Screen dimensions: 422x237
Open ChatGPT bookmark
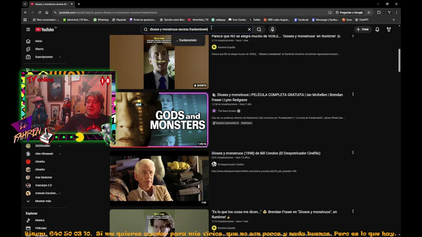pos(362,20)
